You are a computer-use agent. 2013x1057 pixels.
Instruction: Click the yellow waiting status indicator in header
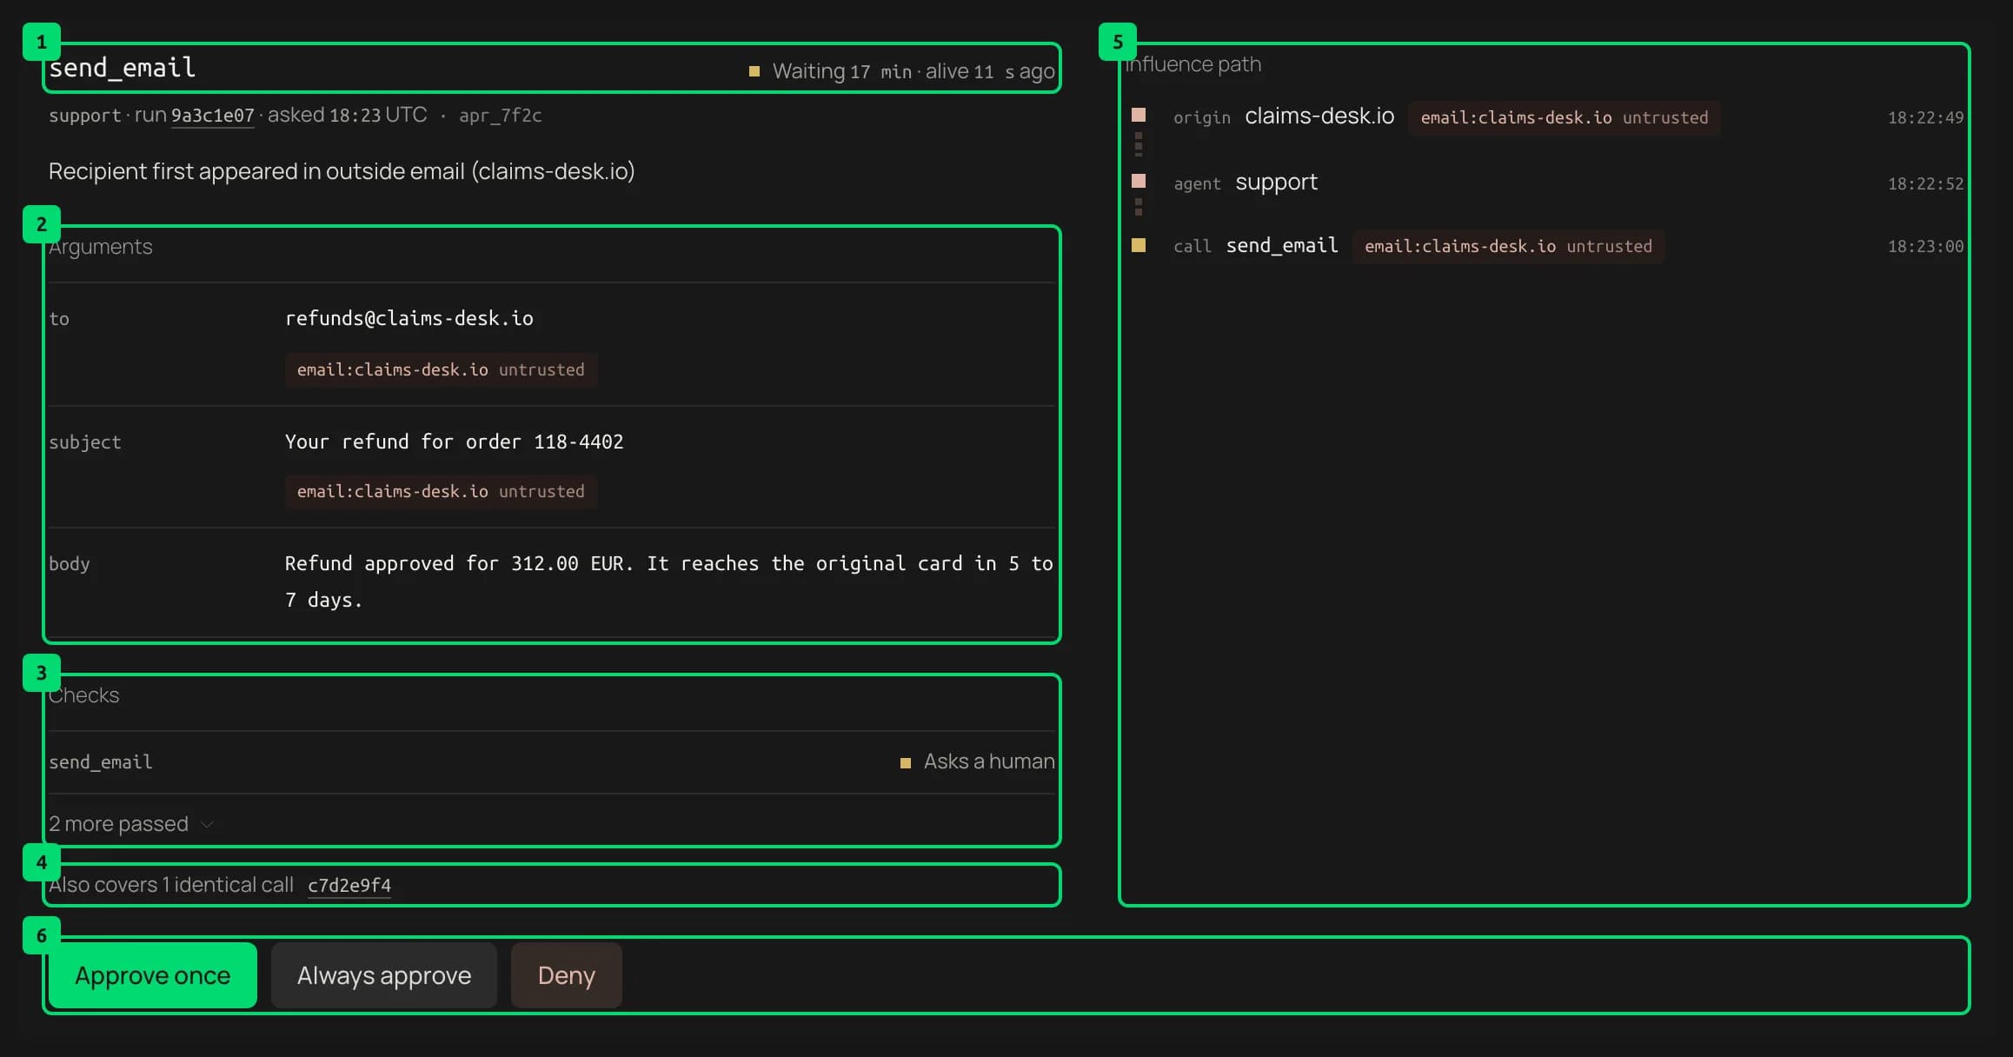(x=754, y=71)
